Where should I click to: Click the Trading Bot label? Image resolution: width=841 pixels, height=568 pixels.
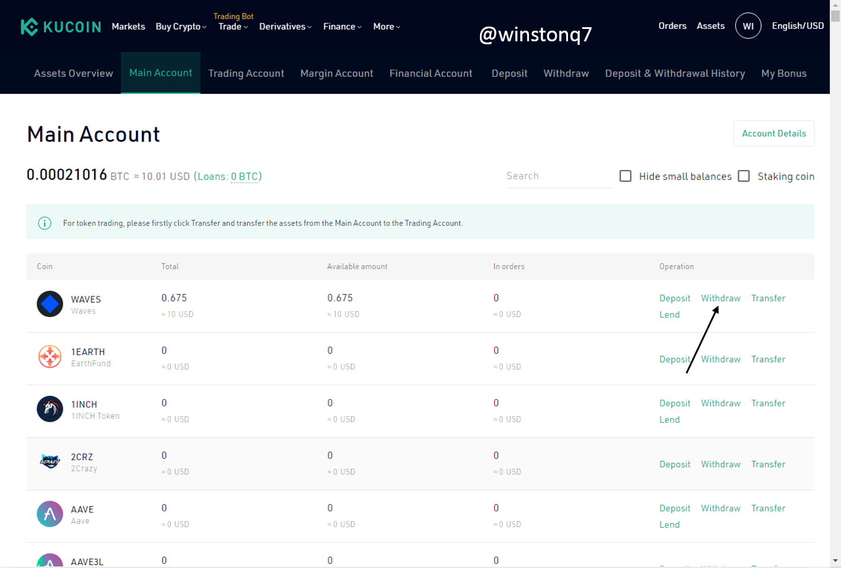point(233,17)
